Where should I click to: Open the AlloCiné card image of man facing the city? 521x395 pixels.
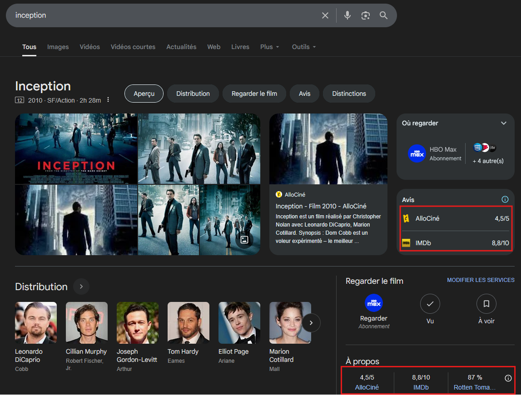point(328,149)
